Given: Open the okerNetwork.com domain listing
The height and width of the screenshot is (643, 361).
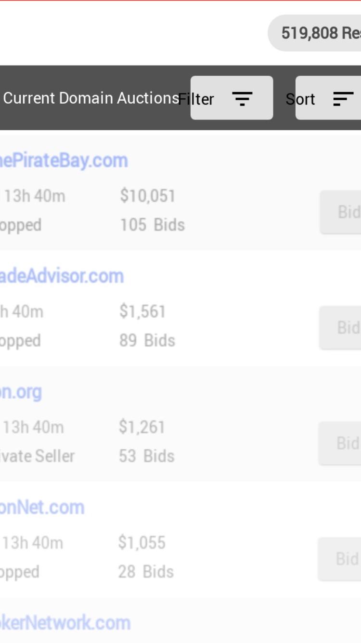Looking at the screenshot, I should coord(65,623).
